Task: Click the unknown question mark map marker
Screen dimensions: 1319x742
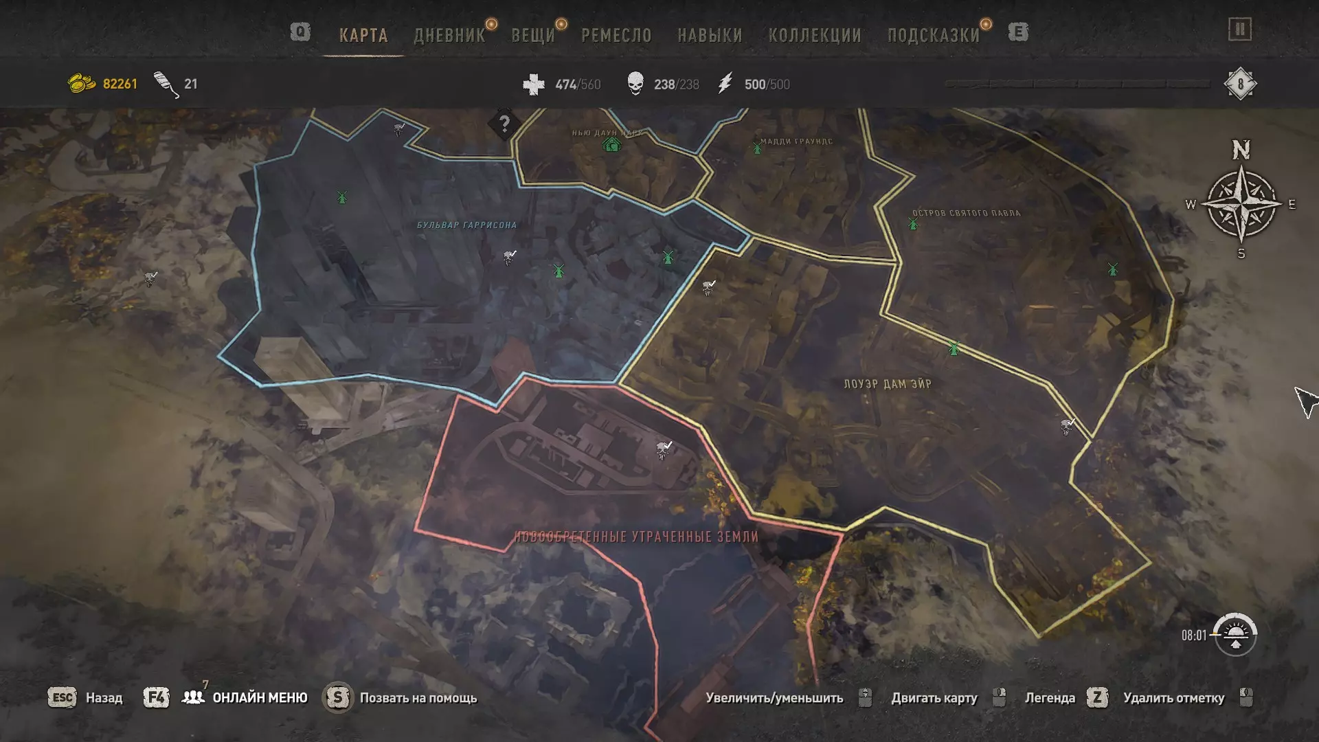Action: 504,124
